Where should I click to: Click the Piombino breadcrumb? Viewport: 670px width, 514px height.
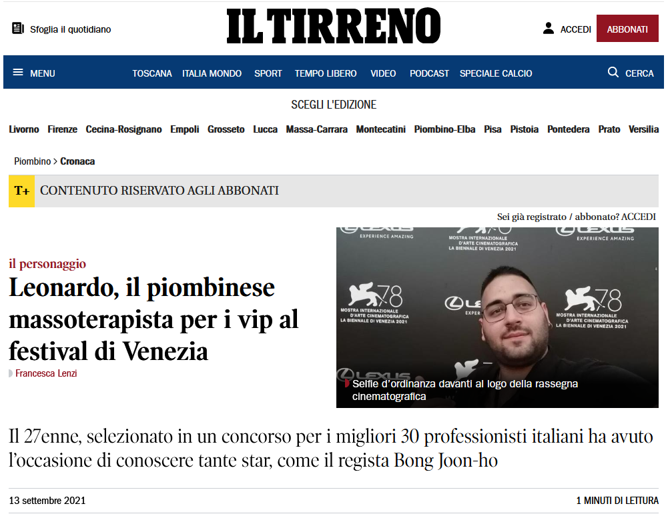tap(33, 161)
